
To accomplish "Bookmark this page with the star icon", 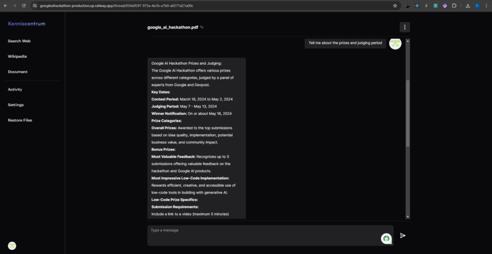I will [395, 5].
